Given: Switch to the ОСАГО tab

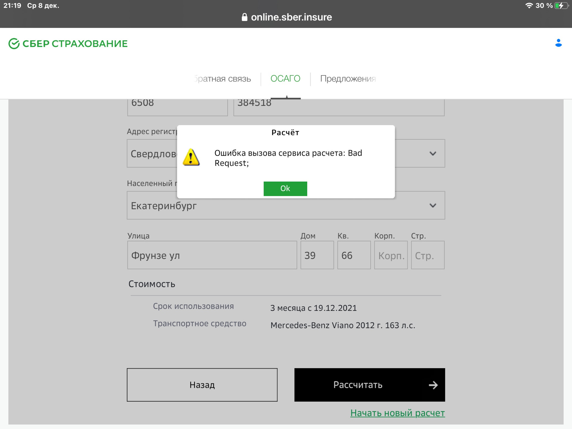Looking at the screenshot, I should (285, 79).
